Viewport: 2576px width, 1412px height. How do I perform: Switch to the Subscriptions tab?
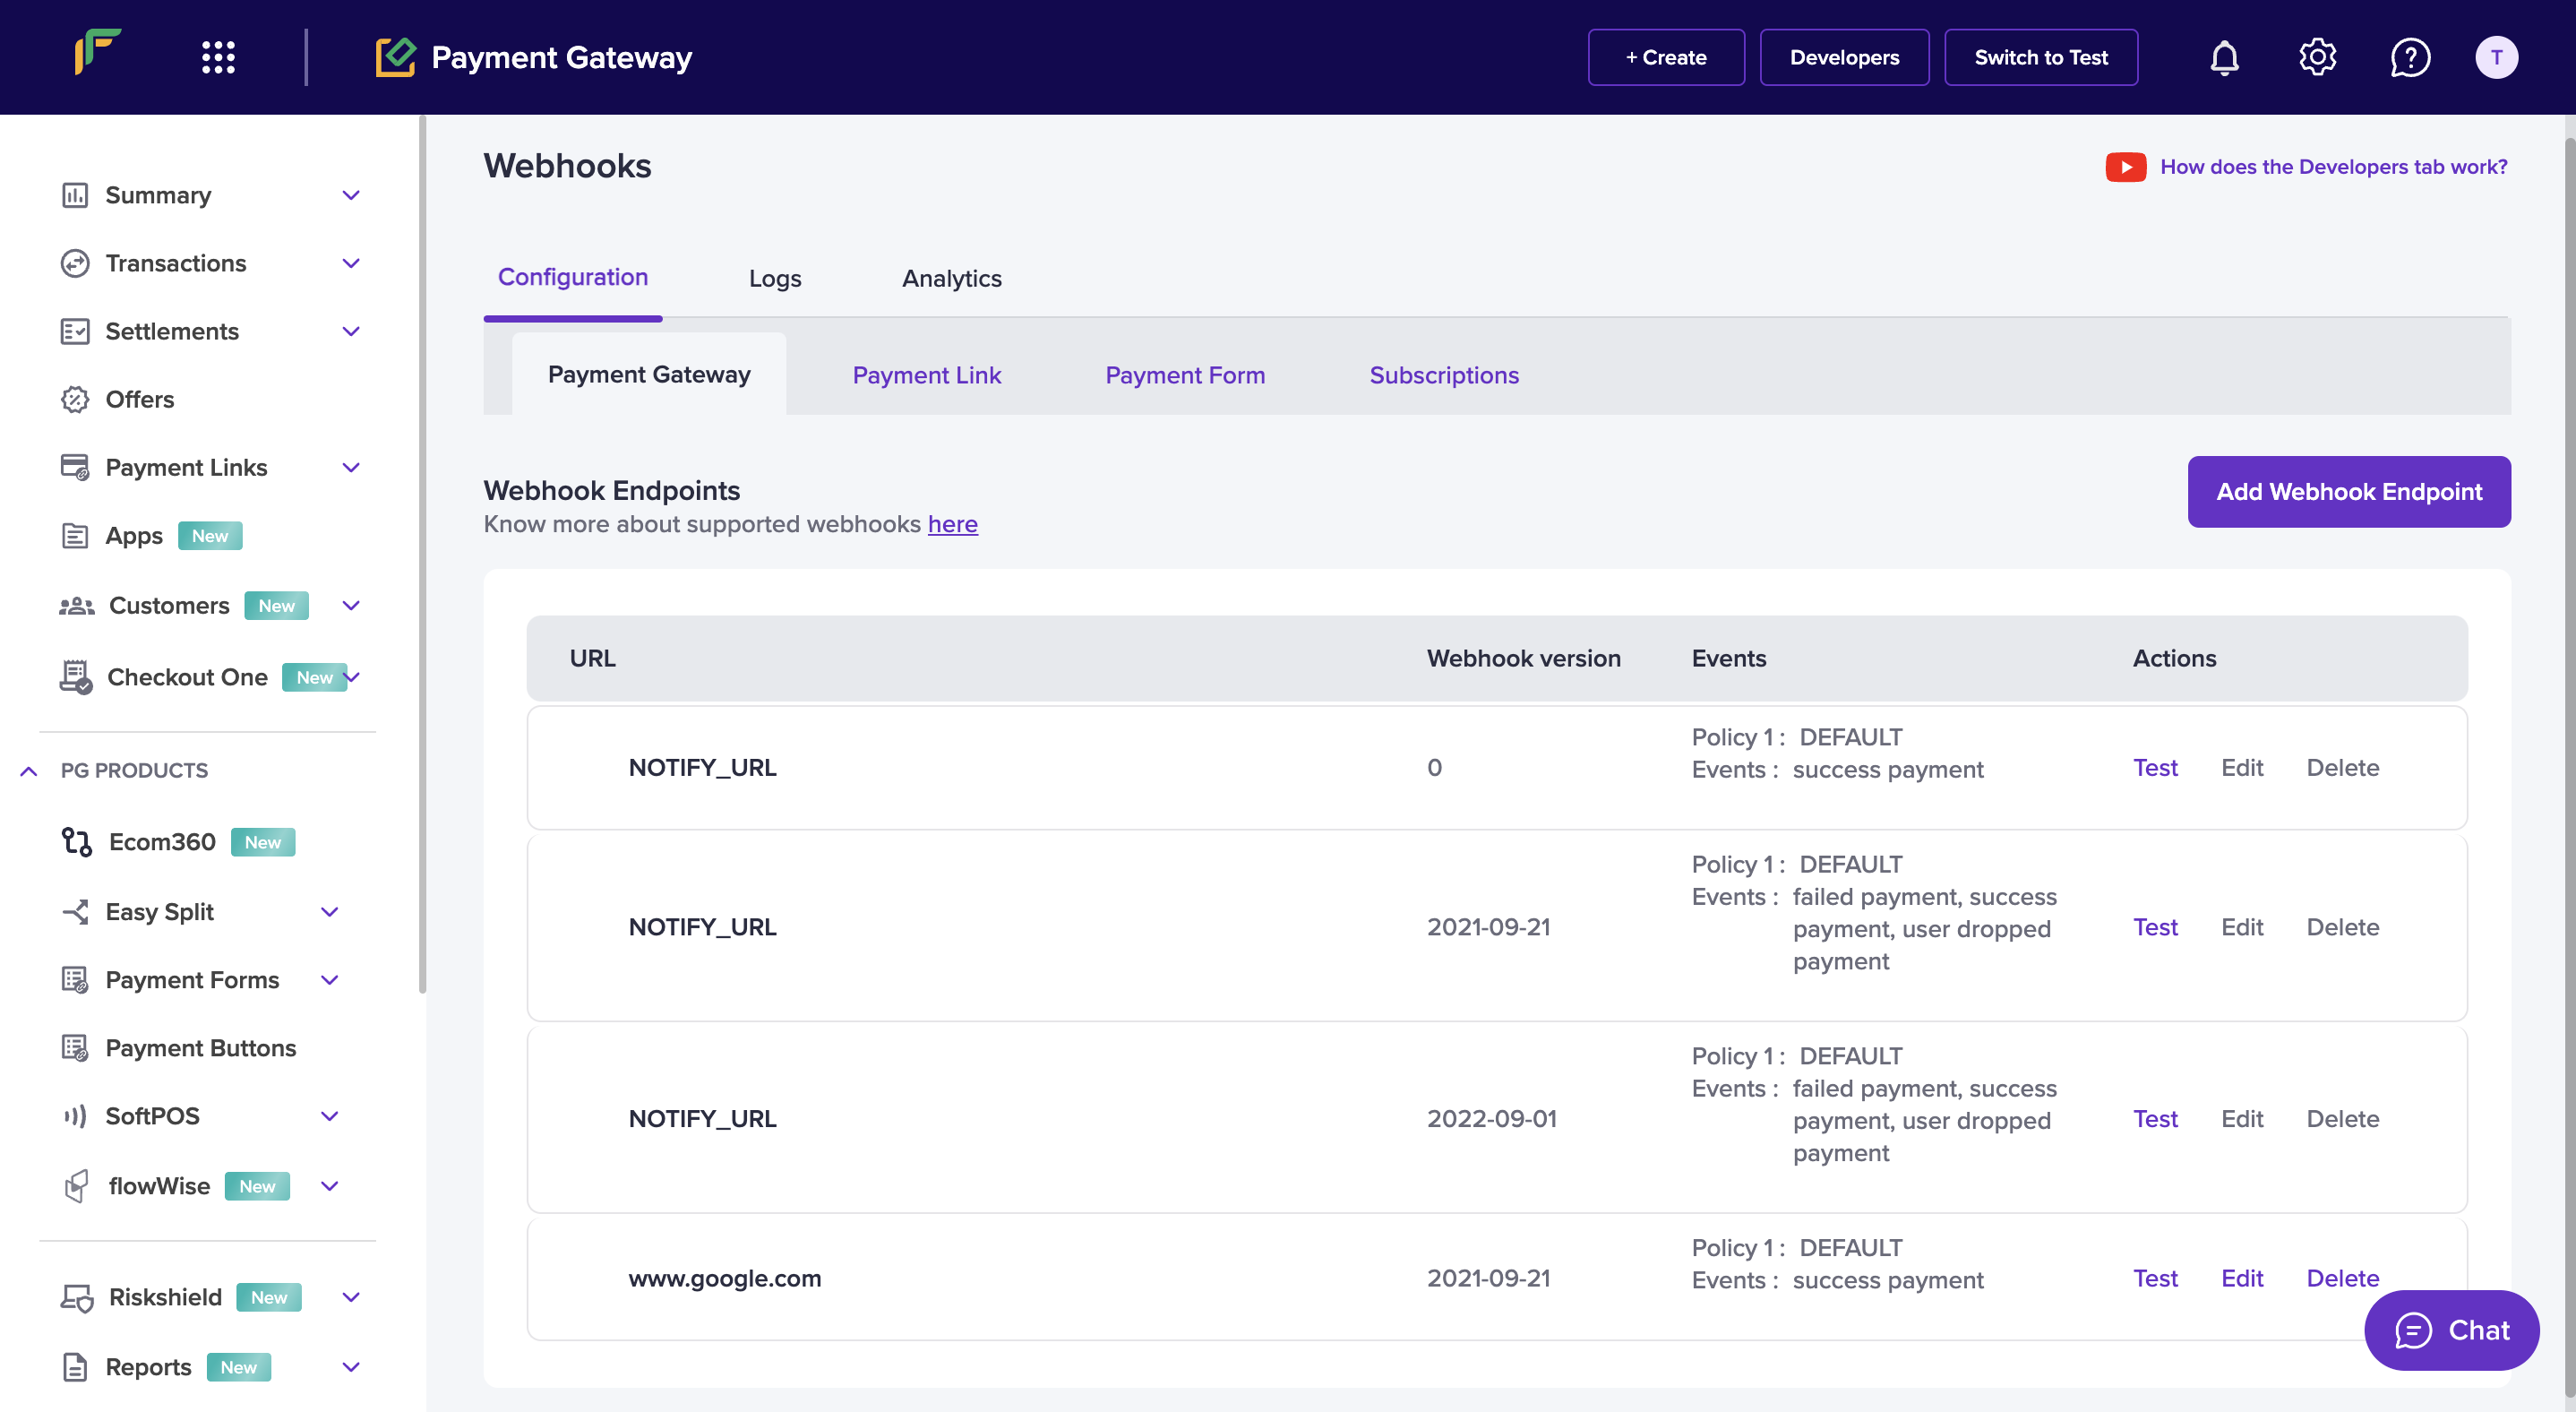pyautogui.click(x=1445, y=372)
